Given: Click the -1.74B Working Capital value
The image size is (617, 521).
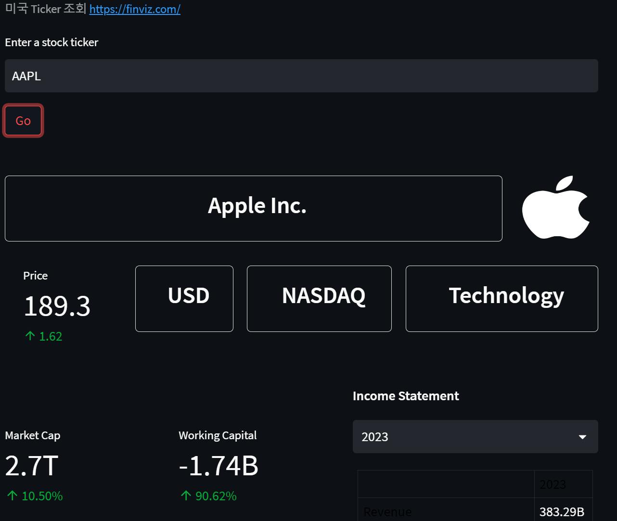Looking at the screenshot, I should pyautogui.click(x=219, y=466).
